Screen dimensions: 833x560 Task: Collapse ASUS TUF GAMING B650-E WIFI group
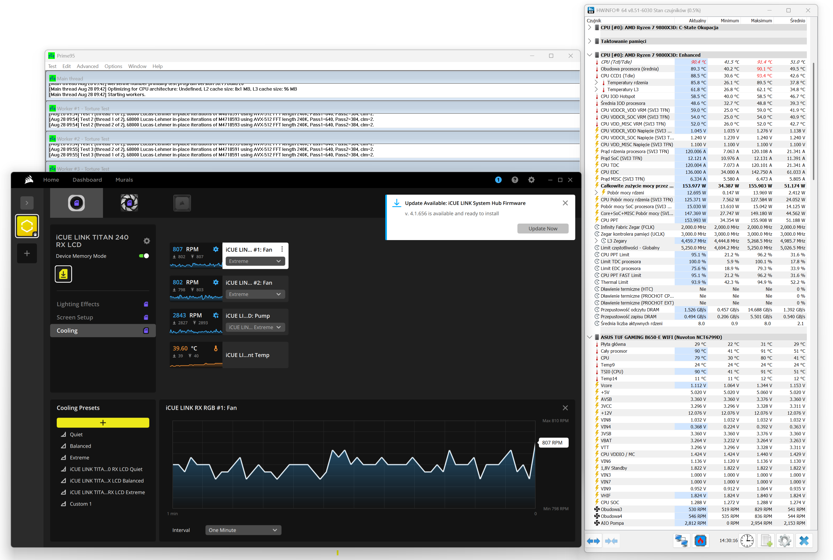pyautogui.click(x=589, y=337)
